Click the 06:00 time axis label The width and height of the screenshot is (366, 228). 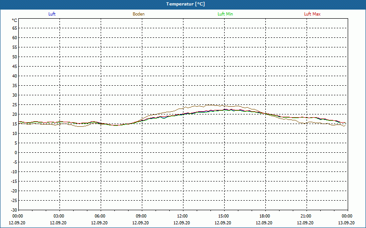(100, 216)
